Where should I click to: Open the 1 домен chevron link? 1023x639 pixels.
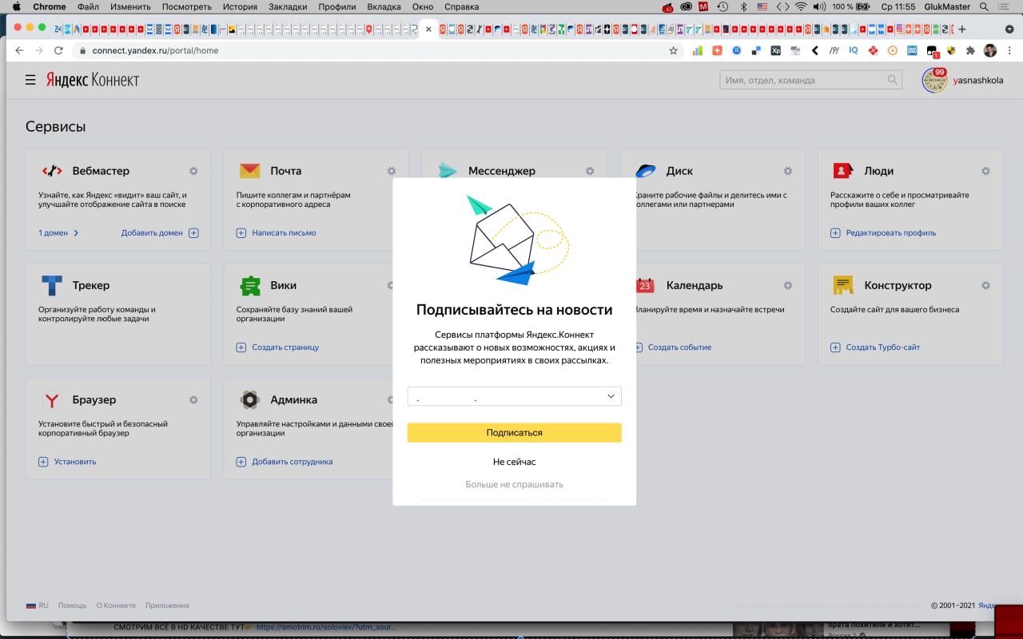click(58, 233)
